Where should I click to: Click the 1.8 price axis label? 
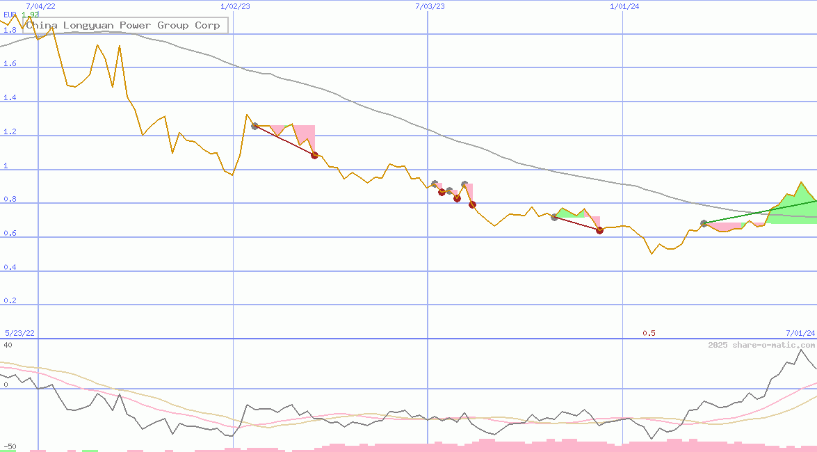pos(10,30)
